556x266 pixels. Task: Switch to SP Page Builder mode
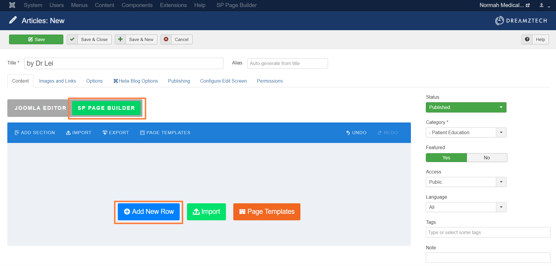click(x=106, y=108)
